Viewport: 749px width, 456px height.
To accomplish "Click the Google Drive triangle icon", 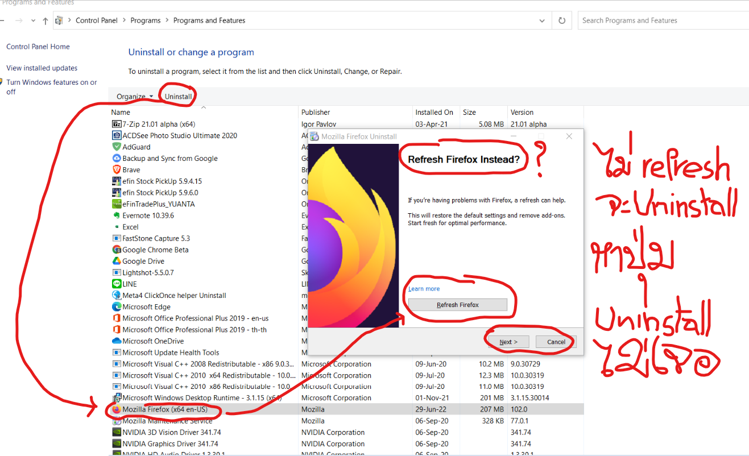I will [117, 261].
